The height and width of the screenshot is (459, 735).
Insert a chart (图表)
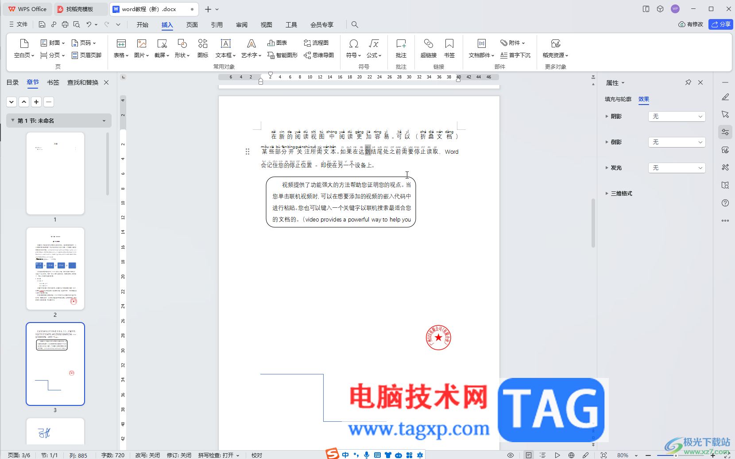tap(278, 43)
